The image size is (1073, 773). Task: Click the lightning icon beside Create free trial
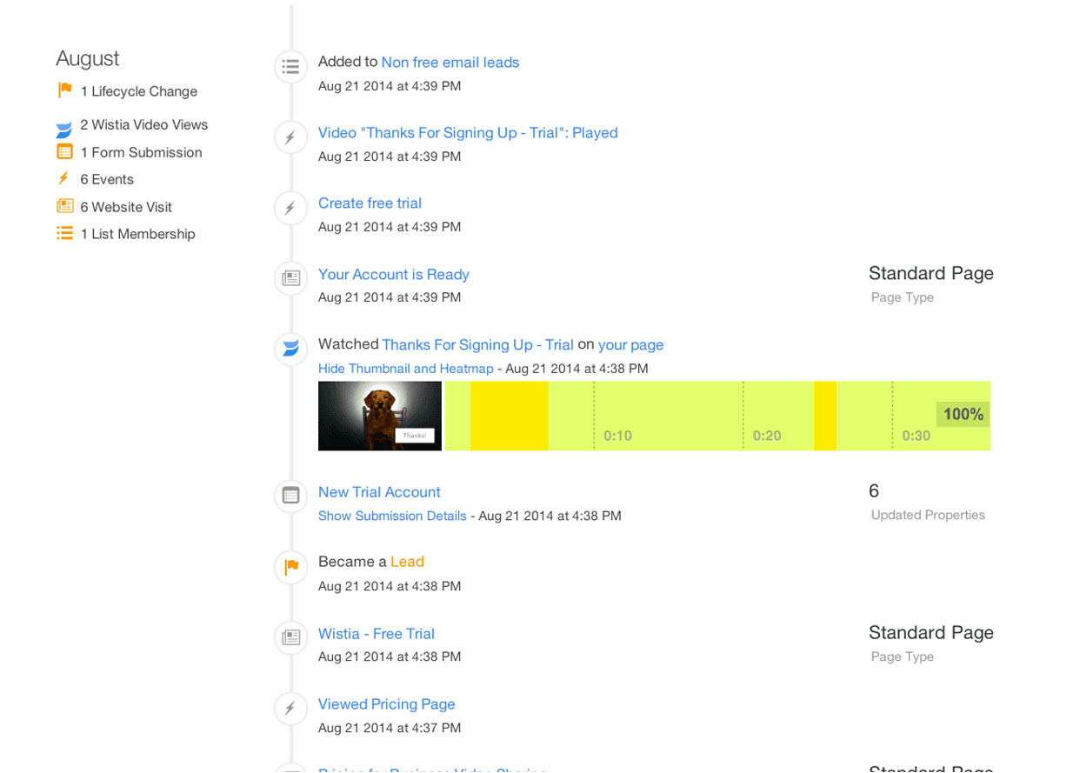point(290,208)
